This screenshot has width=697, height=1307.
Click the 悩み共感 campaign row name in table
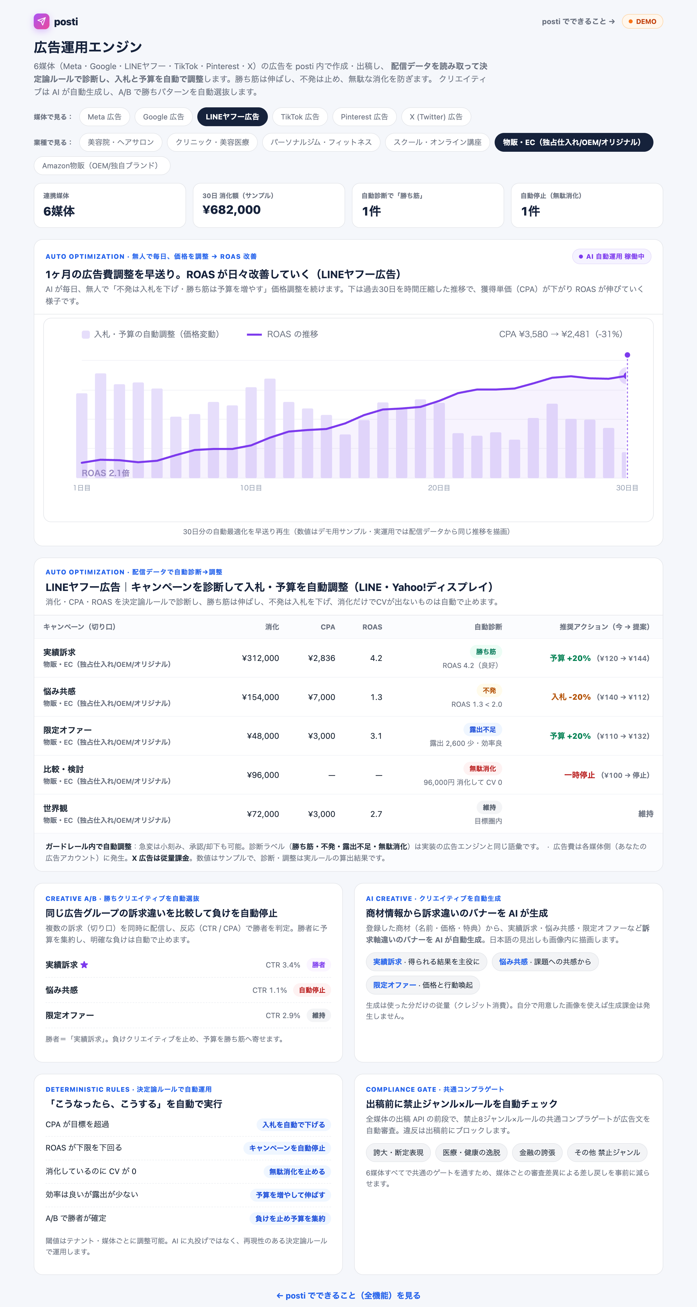click(x=59, y=691)
